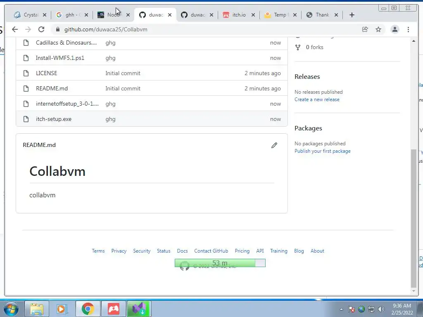Viewport: 423px width, 317px height.
Task: Open the itch-setup.exe file
Action: point(54,119)
